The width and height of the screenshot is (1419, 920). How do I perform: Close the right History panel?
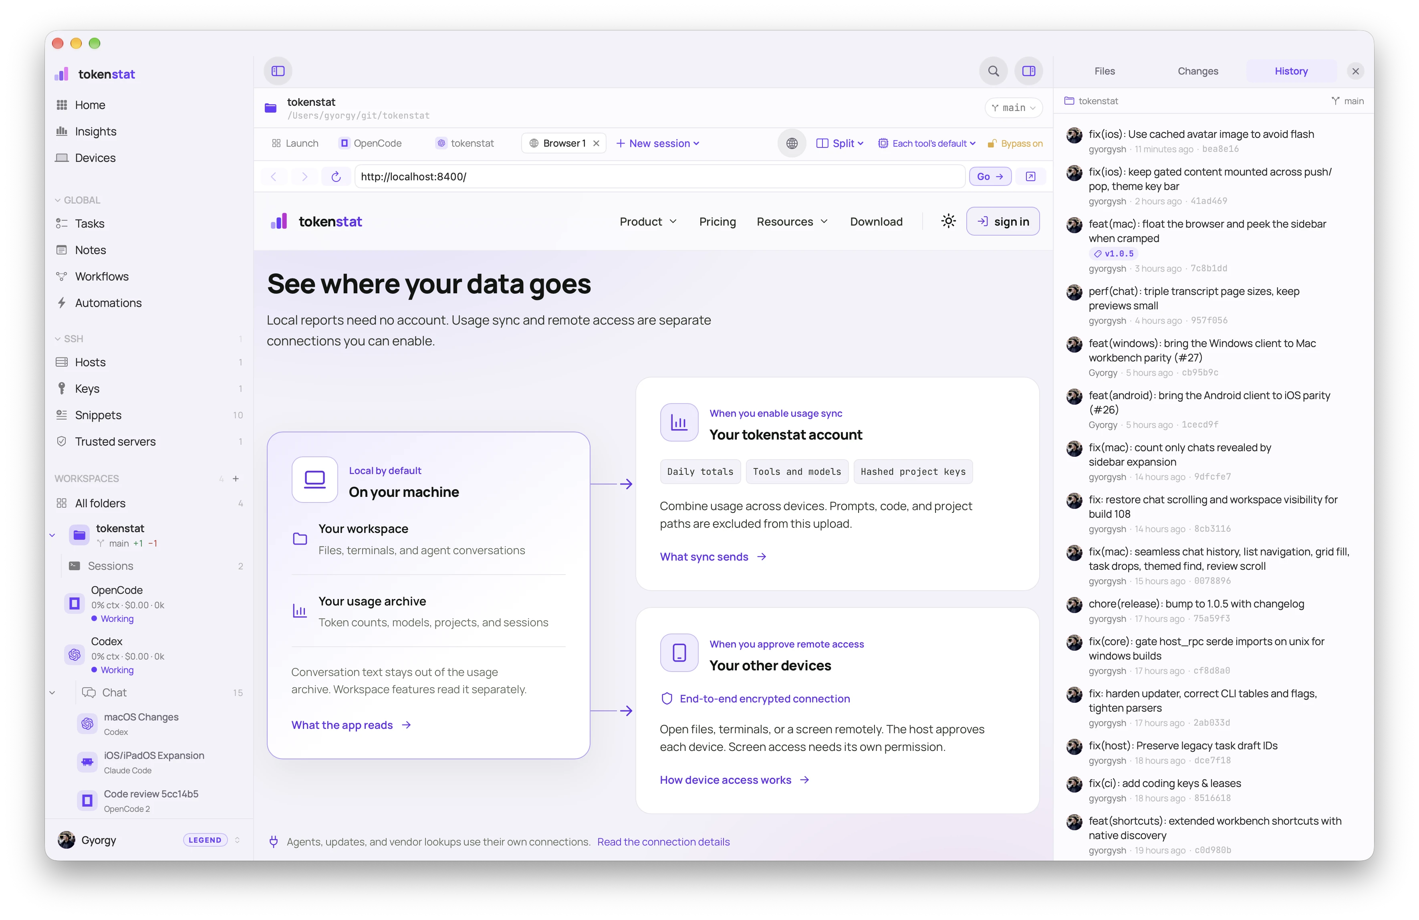1355,71
